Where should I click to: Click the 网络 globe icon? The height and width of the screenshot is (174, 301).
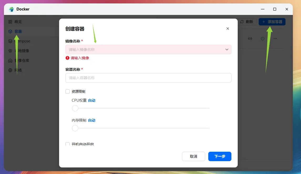[10, 70]
